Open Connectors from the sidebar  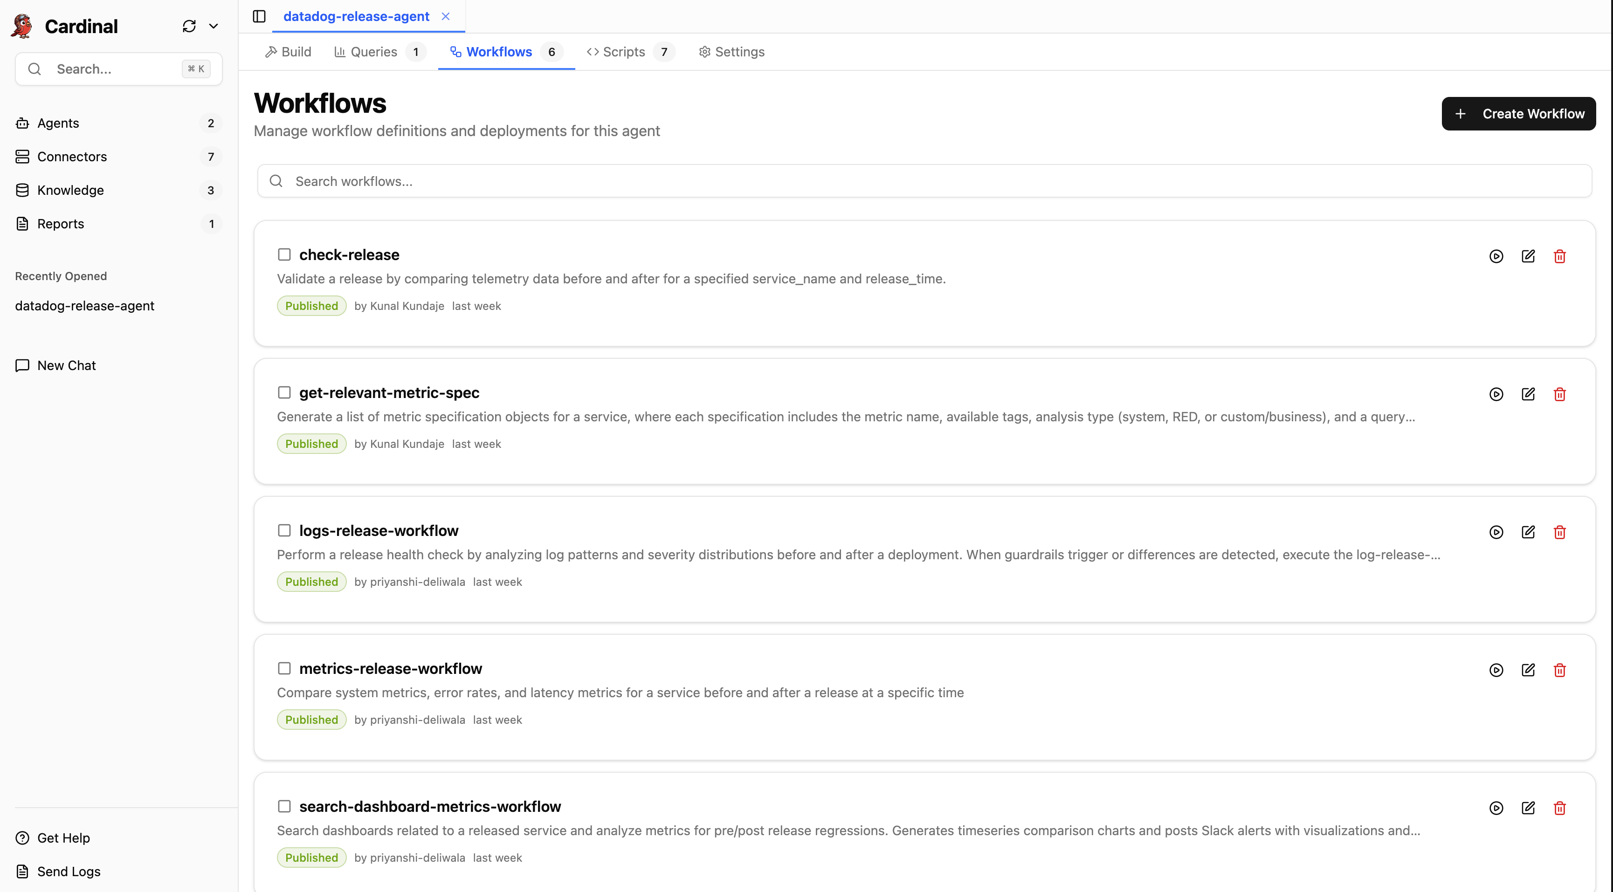pos(71,157)
